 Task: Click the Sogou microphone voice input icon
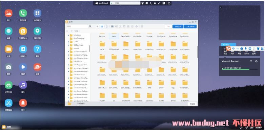point(246,49)
